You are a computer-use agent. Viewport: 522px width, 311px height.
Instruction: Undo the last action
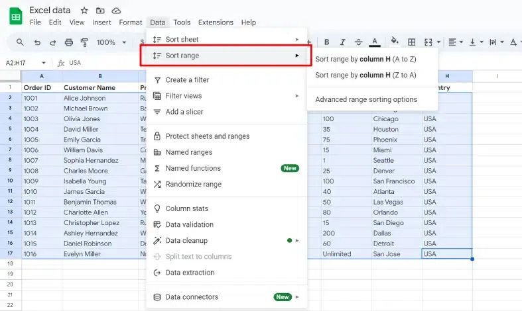coord(37,42)
